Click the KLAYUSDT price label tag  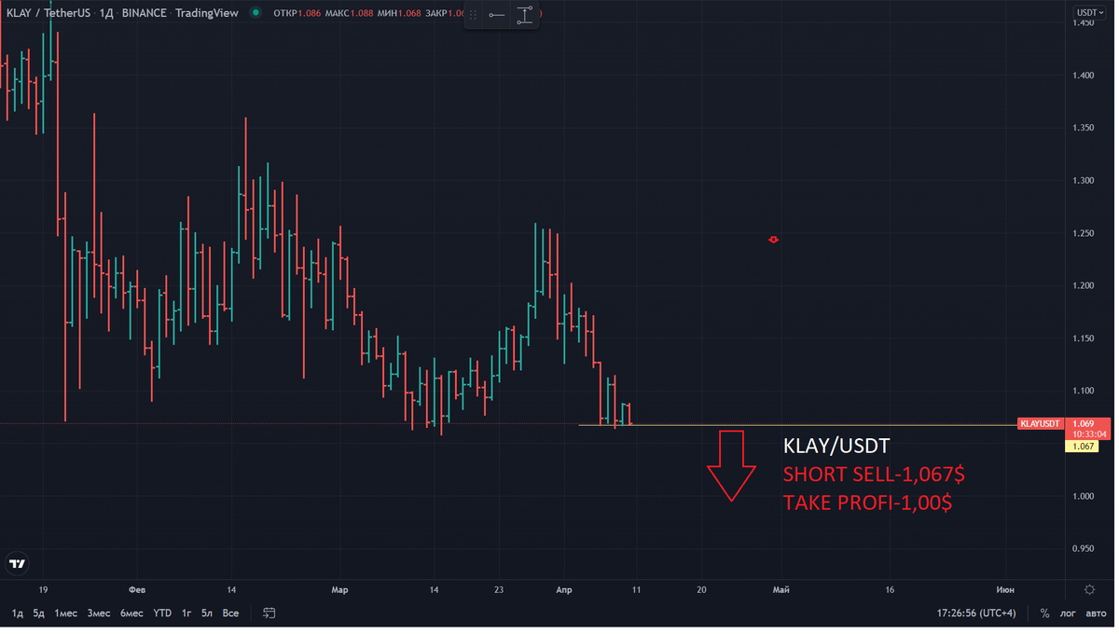click(x=1041, y=423)
